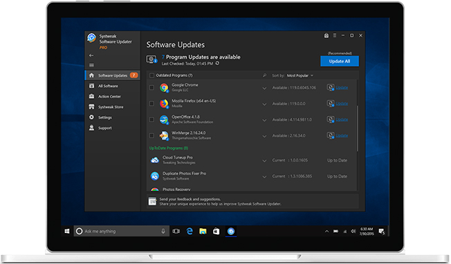Viewport: 451px width, 264px height.
Task: Click Send your feedback and suggestions
Action: click(x=190, y=199)
